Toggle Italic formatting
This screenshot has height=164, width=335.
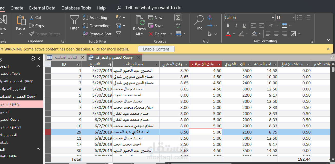click(236, 26)
